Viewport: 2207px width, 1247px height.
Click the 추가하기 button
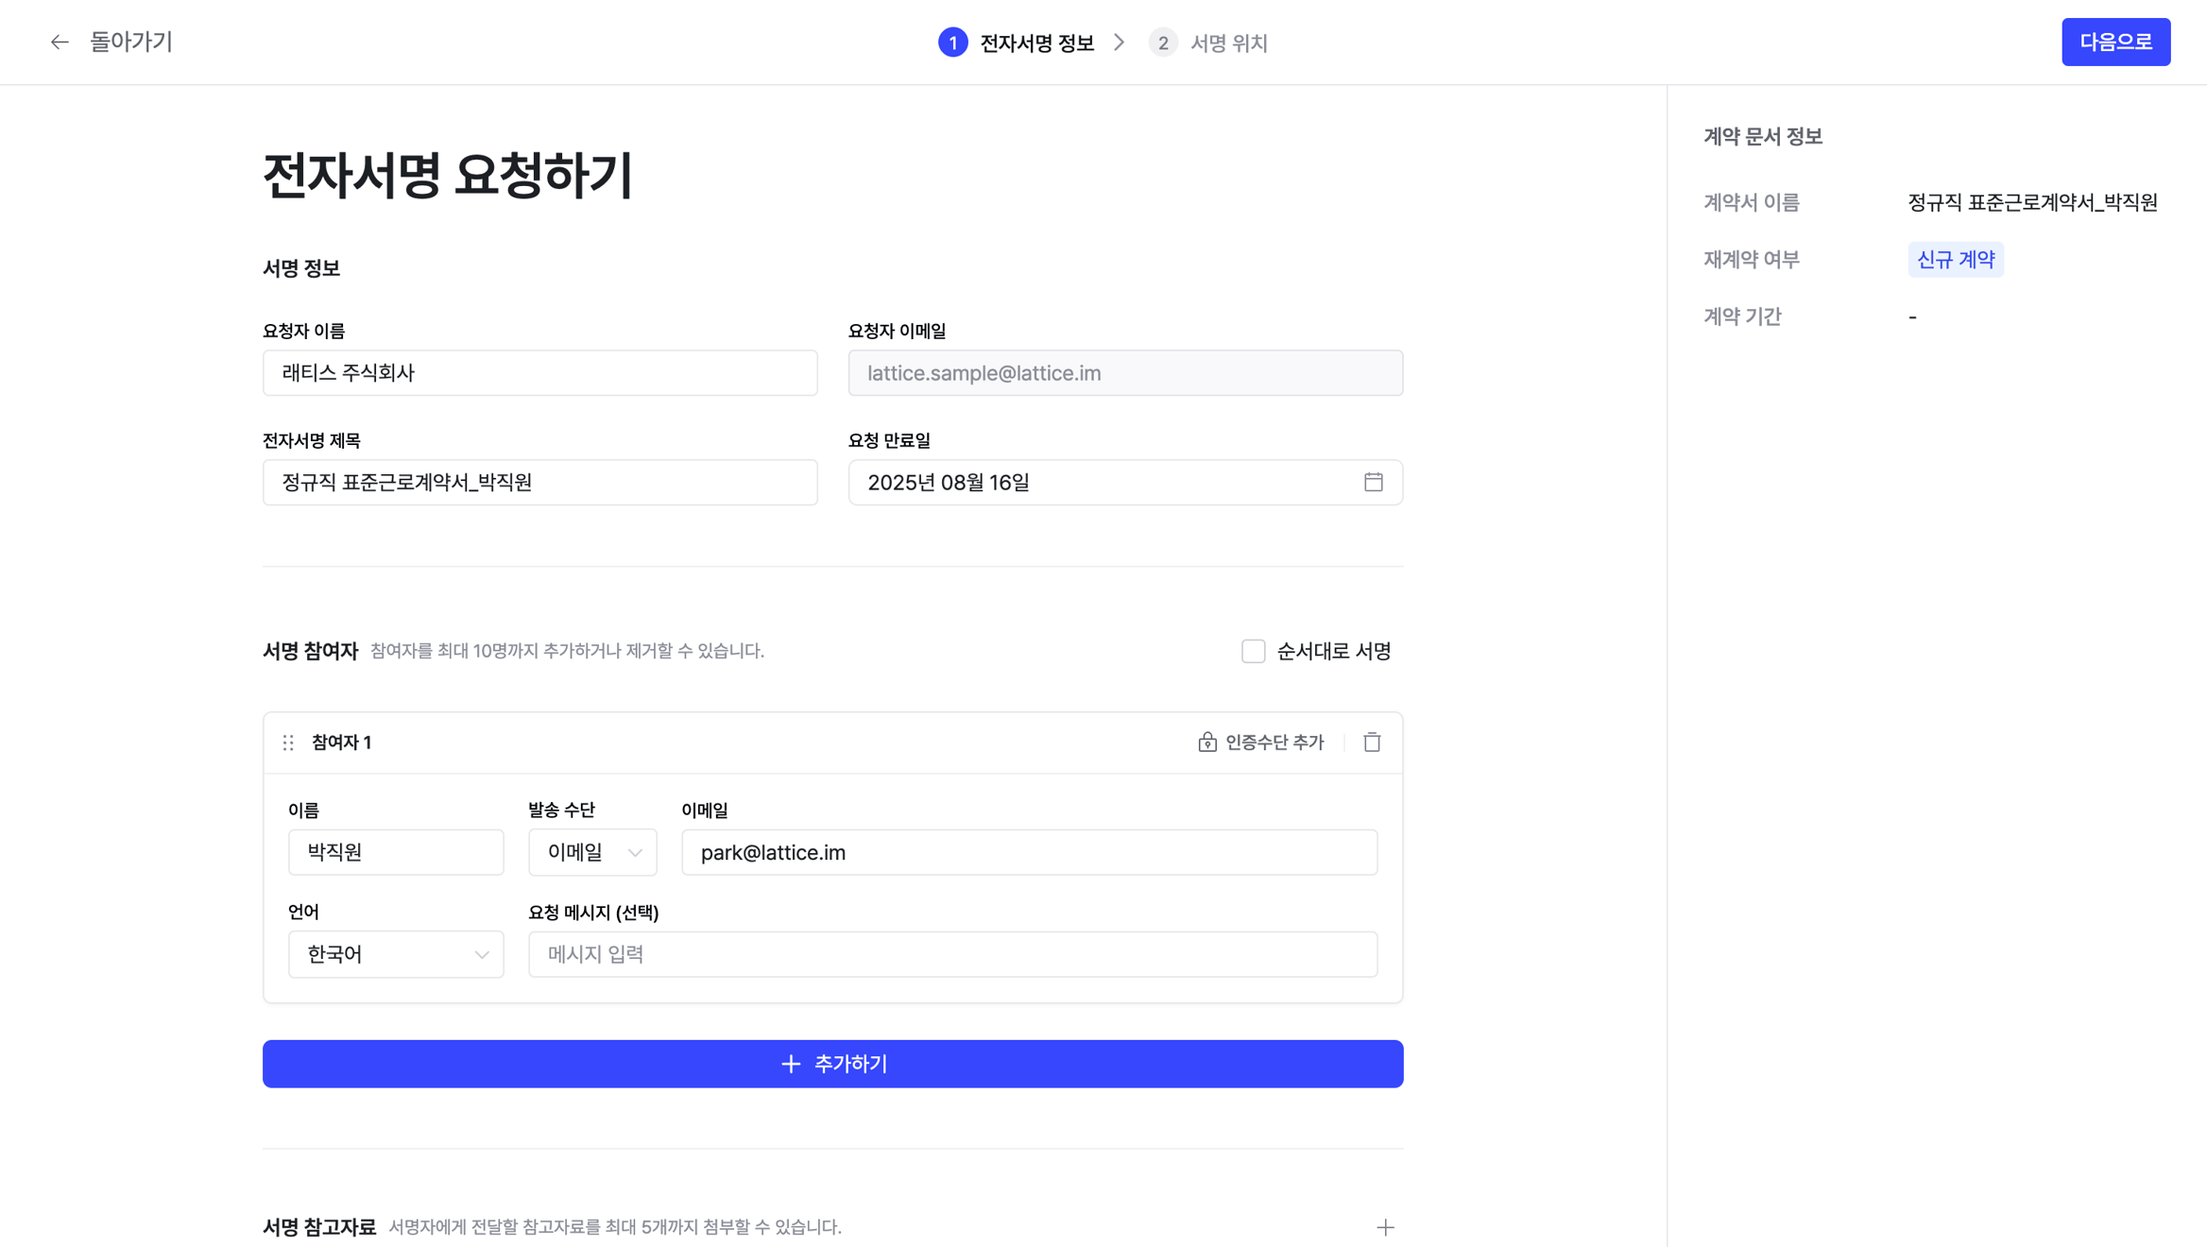(x=832, y=1064)
